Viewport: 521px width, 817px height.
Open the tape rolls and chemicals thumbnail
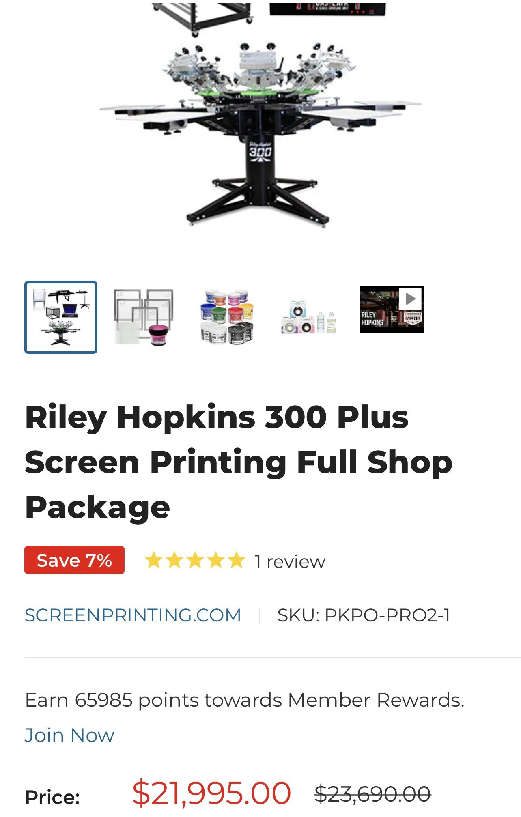(x=309, y=318)
